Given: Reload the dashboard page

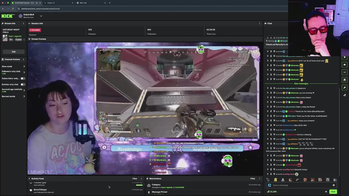Looking at the screenshot, I should (13, 9).
